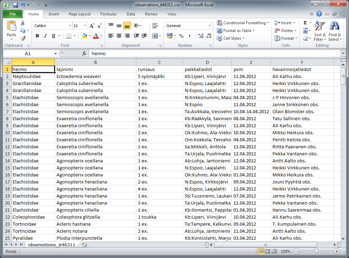Click the Cut scissors icon
Screen dimensions: 349x258
tap(23, 23)
